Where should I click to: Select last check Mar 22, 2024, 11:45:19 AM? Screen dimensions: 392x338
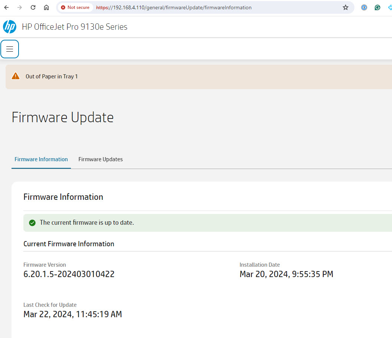tap(73, 314)
